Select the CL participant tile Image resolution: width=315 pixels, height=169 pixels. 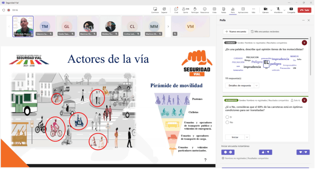132,26
